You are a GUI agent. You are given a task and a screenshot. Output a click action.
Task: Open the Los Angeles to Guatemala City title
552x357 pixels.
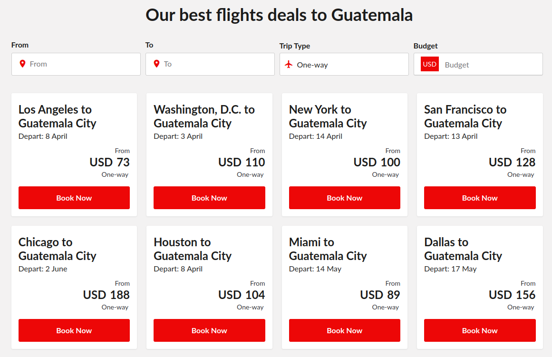[58, 116]
